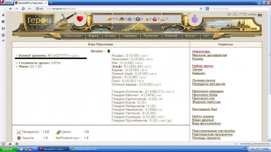The image size is (271, 152).
Task: Open the Opera main menu
Action: 7,2
